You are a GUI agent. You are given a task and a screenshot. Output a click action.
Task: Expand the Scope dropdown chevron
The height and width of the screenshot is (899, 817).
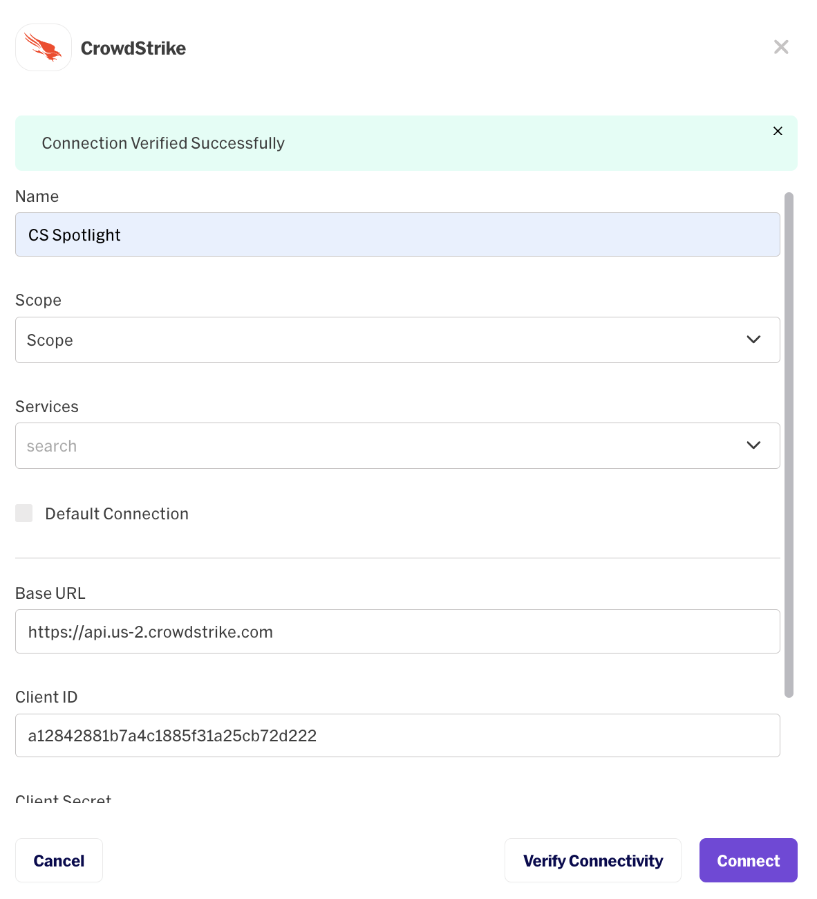[x=753, y=340]
